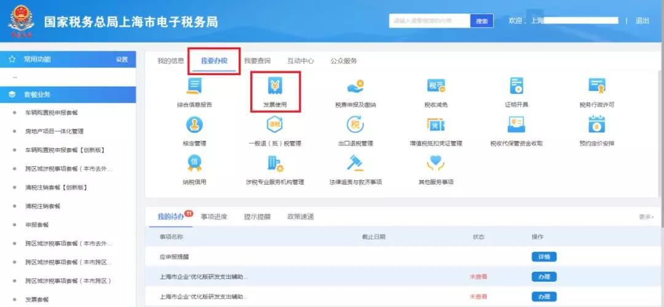664x307 pixels.
Task: Click the 事项名称 column header
Action: 172,237
